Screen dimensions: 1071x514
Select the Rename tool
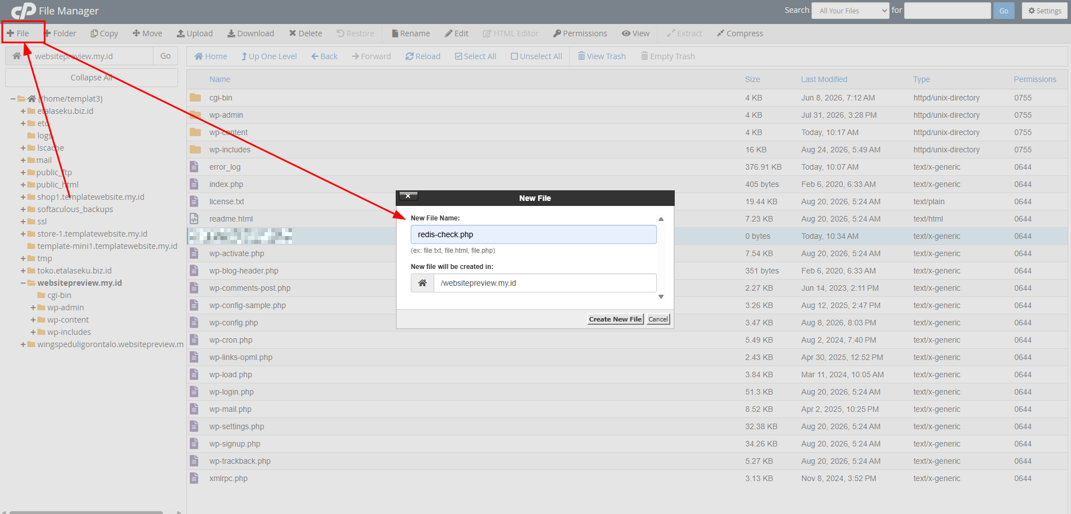click(411, 33)
